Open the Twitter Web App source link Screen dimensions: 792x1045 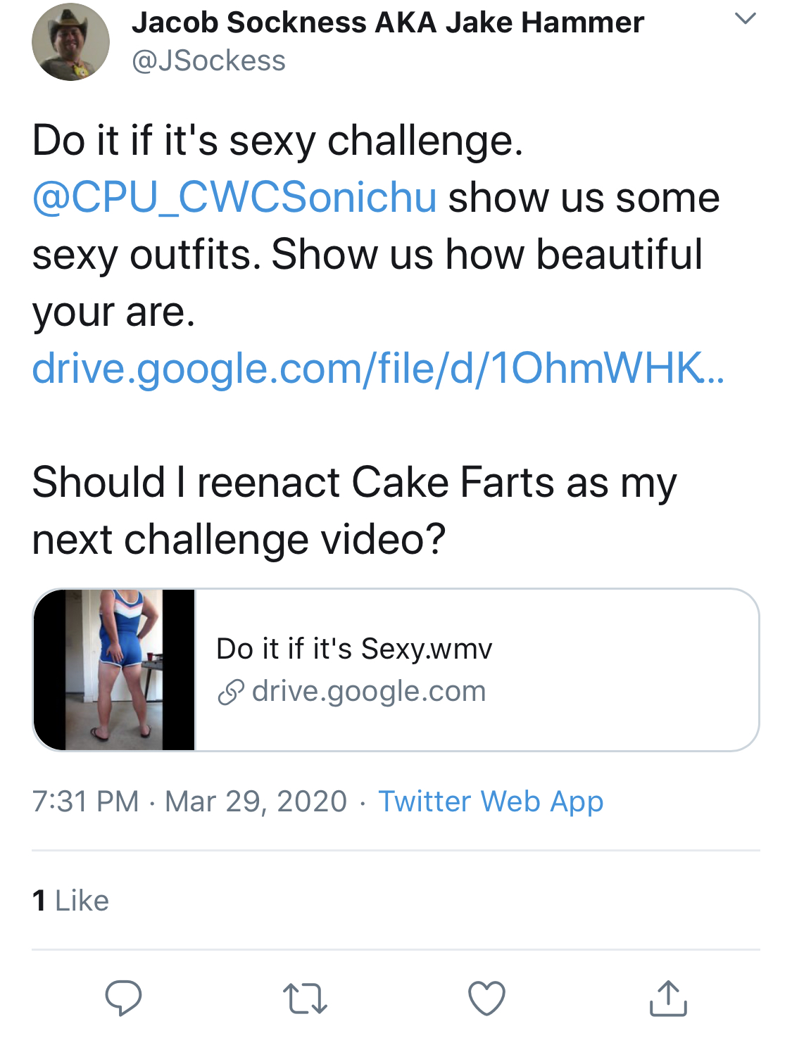click(491, 802)
